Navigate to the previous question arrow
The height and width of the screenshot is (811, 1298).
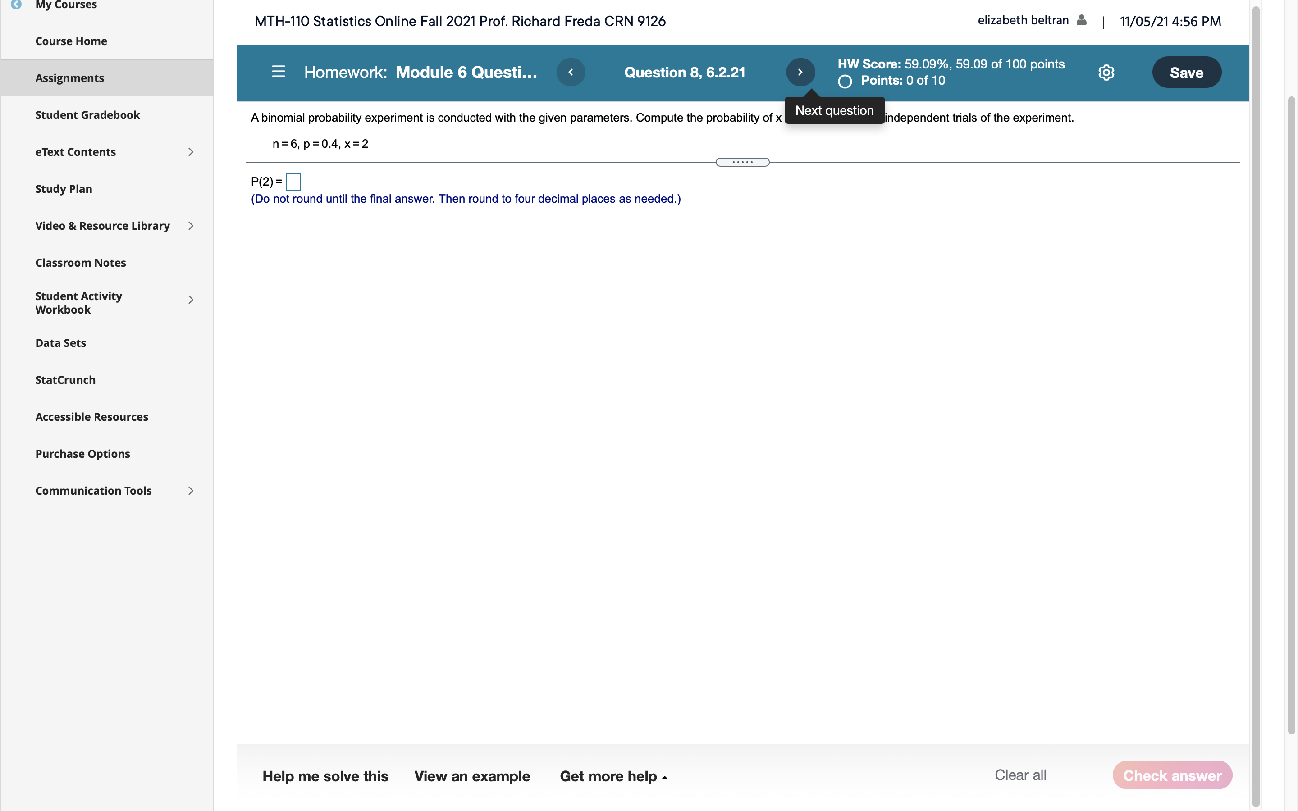coord(570,72)
